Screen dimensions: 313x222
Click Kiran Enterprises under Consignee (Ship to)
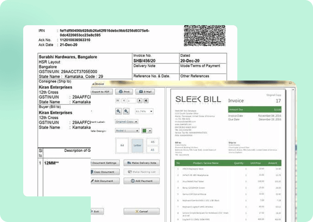click(x=55, y=87)
